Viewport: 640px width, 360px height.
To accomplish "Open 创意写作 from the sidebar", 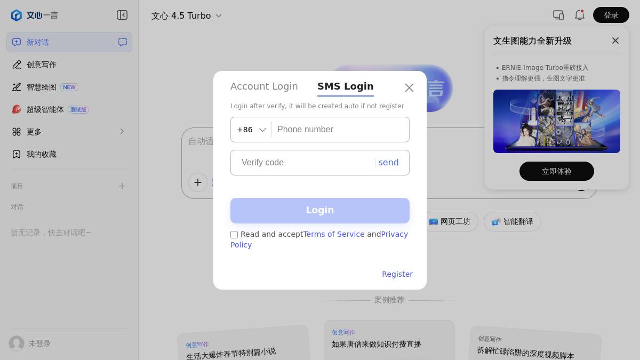I will tap(69, 65).
